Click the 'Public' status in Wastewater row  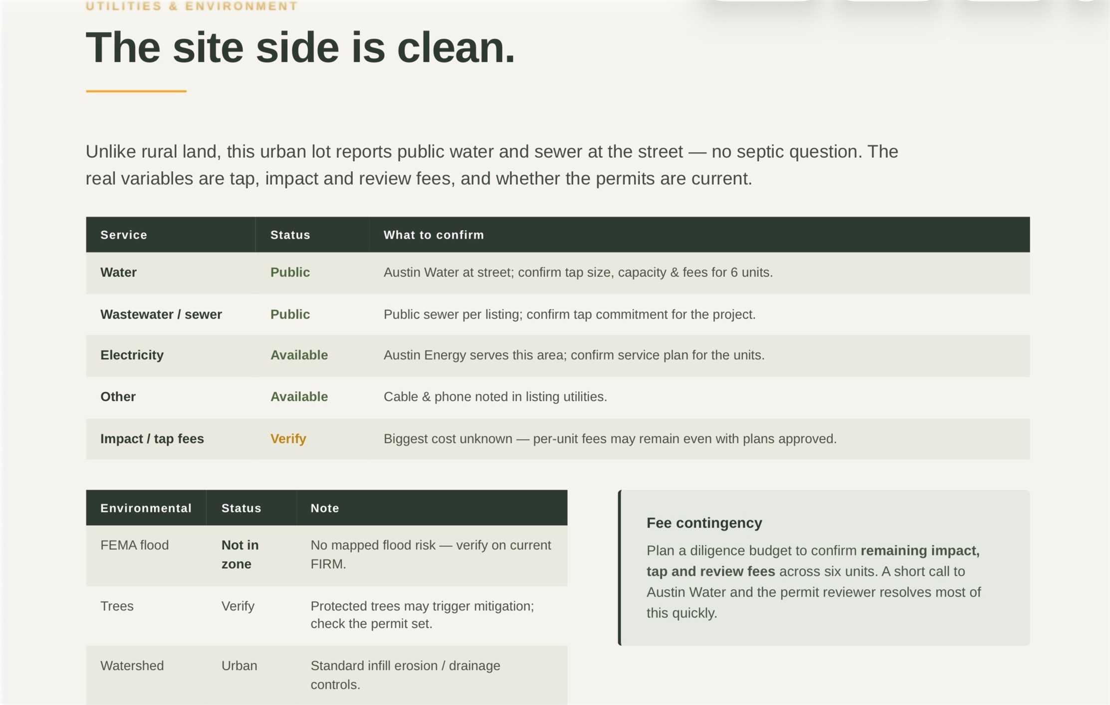(290, 314)
